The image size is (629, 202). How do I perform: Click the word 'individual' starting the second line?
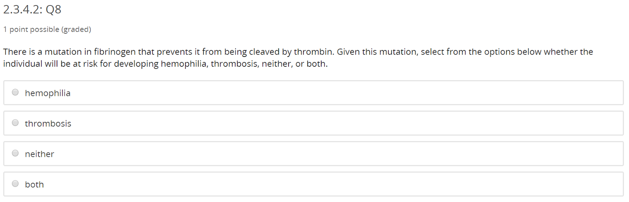point(22,64)
